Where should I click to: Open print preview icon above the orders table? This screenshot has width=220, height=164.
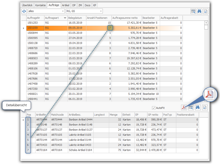point(206,11)
